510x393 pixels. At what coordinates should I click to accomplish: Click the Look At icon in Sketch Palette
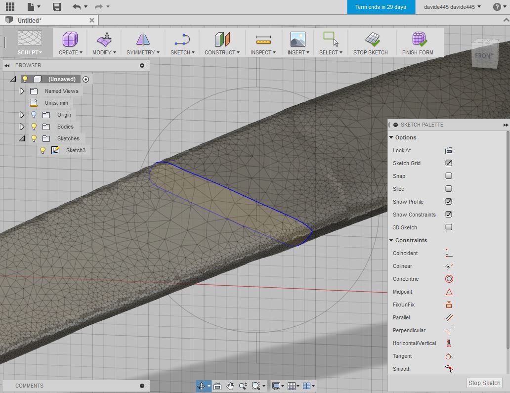point(448,150)
